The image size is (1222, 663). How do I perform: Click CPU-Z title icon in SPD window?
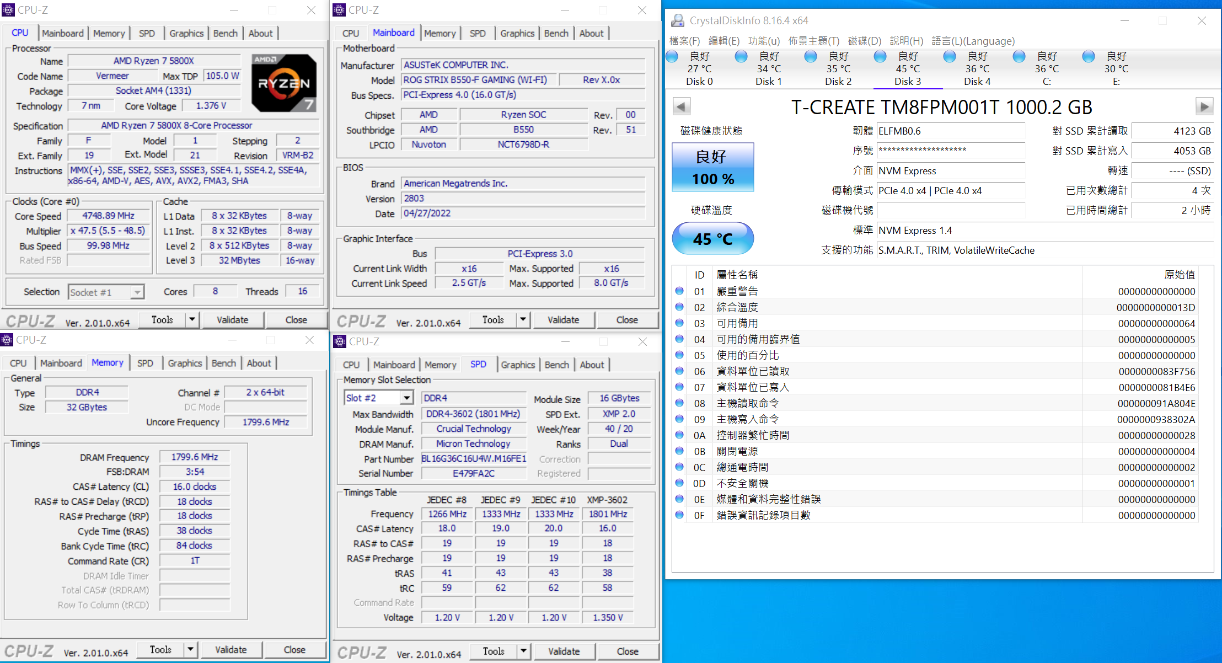click(340, 341)
